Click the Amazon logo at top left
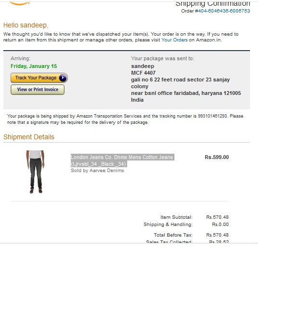 [20, 3]
